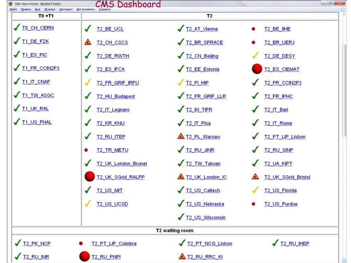Click the small red dot beside T2_BE_IIHE
This screenshot has width=351, height=263.
click(x=253, y=29)
